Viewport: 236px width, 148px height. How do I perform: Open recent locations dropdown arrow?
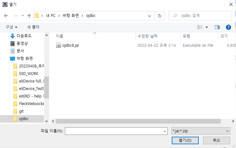(23, 15)
